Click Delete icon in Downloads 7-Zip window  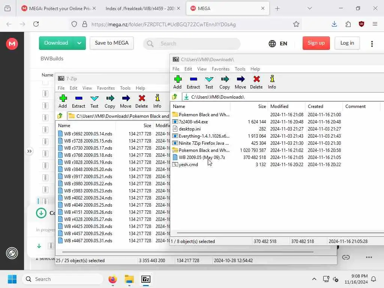256,79
